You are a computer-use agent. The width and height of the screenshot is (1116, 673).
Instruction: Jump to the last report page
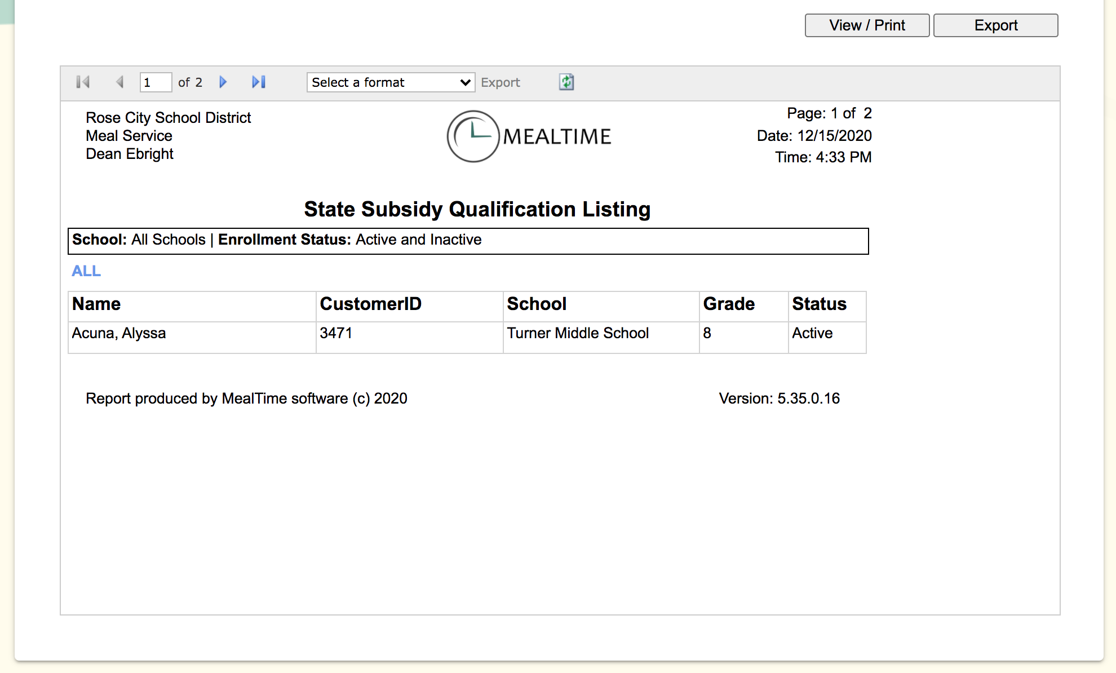259,82
